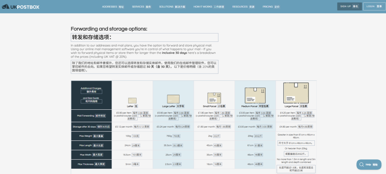Click the UK Postbox logo
This screenshot has width=386, height=174.
(20, 6)
